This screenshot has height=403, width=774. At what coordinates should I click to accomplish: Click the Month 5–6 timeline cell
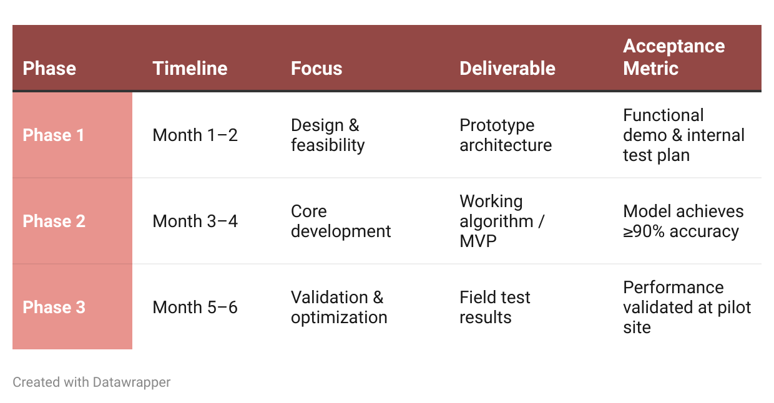[195, 308]
